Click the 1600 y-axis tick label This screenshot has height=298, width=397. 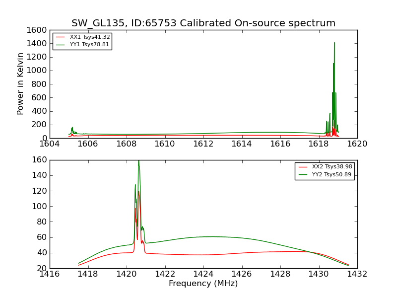(x=37, y=30)
